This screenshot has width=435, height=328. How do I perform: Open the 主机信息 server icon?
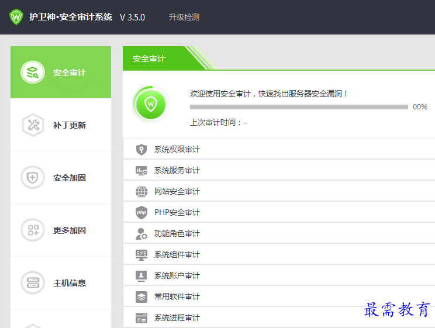pos(33,283)
